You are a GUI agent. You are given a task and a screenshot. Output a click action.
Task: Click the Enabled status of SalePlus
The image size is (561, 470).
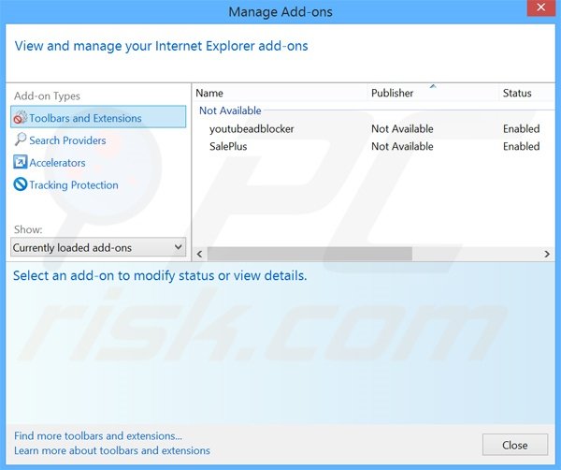coord(521,146)
